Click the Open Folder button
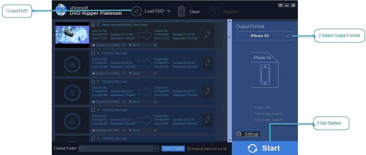 pyautogui.click(x=173, y=149)
